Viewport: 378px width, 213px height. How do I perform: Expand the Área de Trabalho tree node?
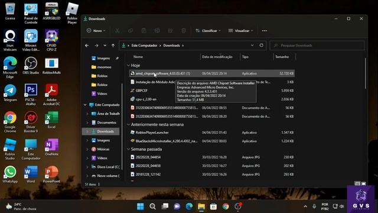87,114
